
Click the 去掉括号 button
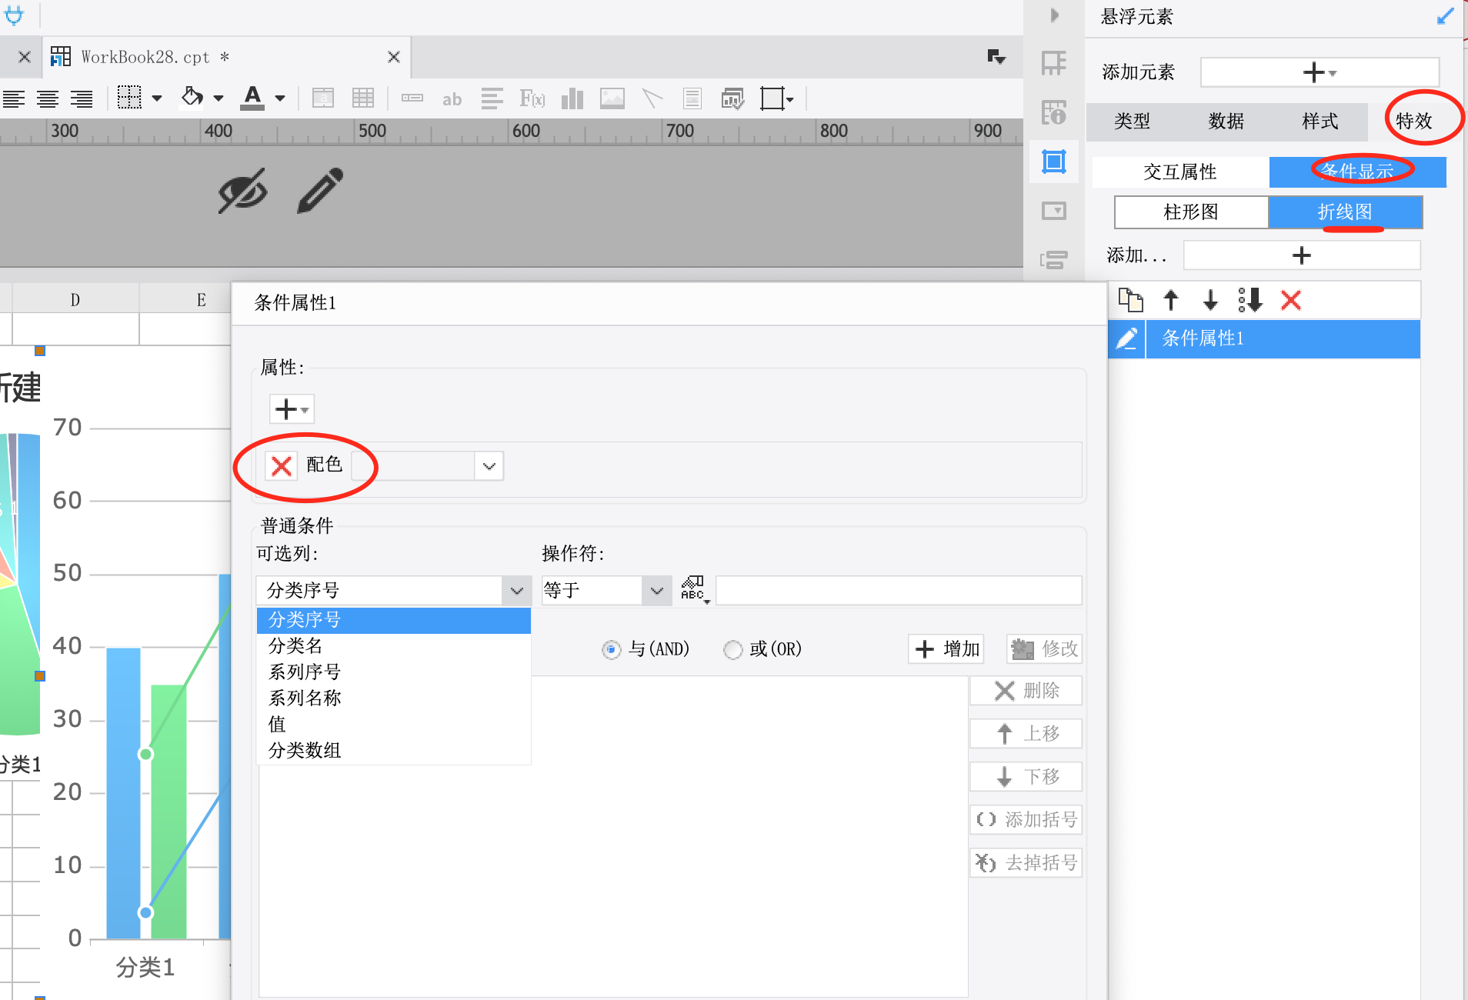pos(1026,863)
